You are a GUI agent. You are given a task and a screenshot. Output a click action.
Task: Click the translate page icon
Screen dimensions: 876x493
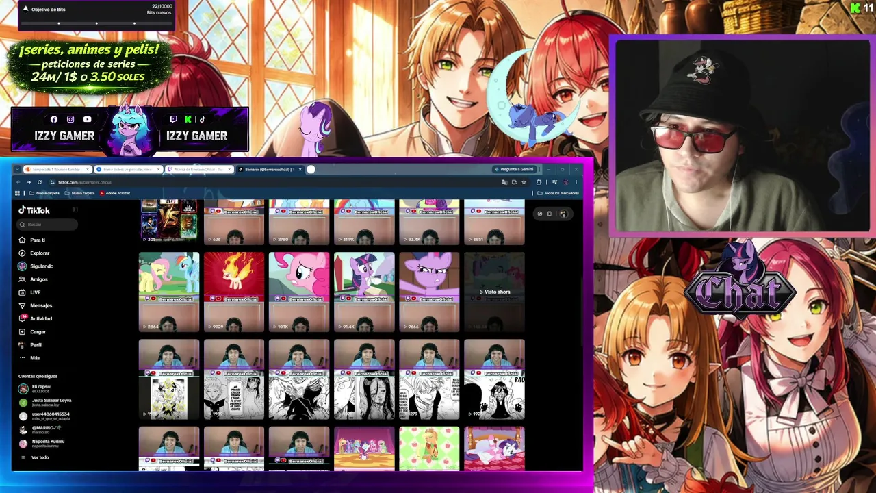tap(504, 182)
